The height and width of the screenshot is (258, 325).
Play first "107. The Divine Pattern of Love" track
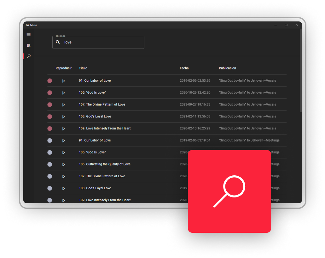tap(63, 105)
